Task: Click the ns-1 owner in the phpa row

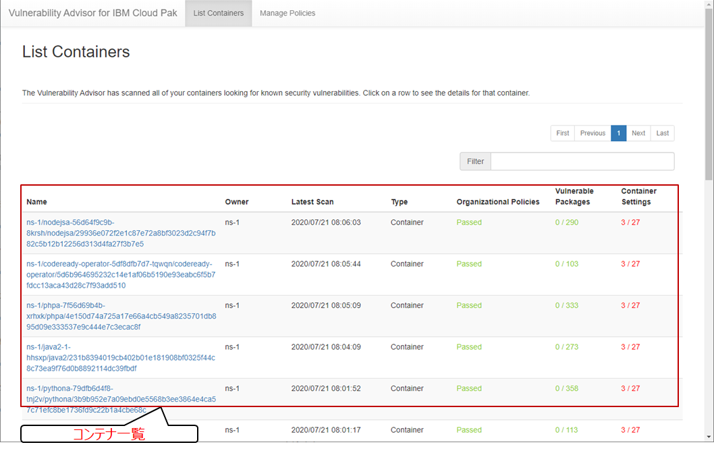Action: tap(232, 305)
